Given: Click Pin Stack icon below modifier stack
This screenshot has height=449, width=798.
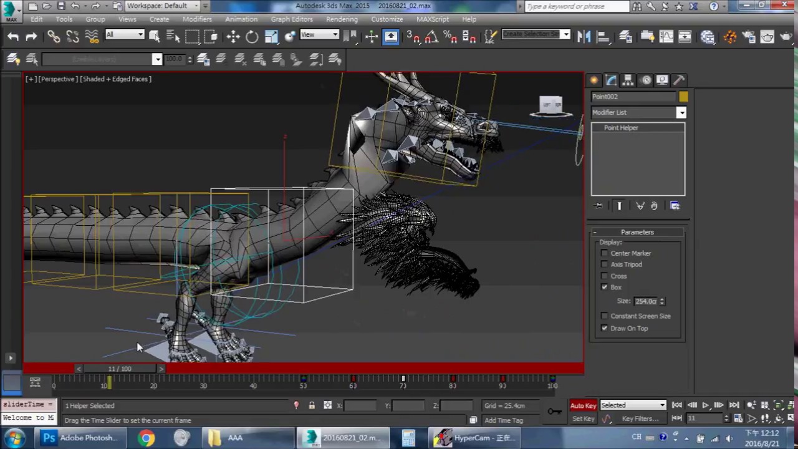Looking at the screenshot, I should 598,206.
